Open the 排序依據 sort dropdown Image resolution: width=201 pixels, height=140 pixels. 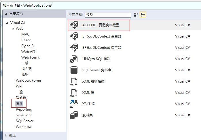(x=108, y=15)
